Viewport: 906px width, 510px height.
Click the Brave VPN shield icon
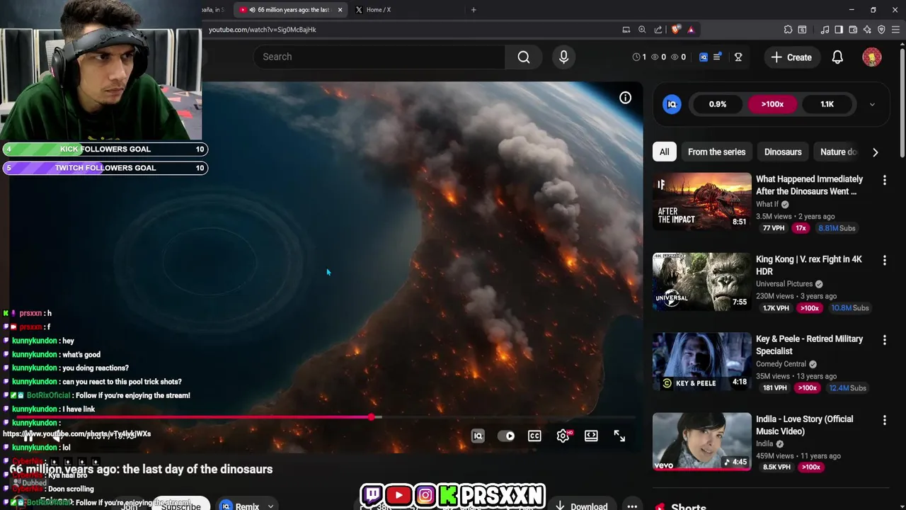coord(881,30)
